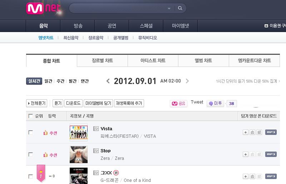Screen dimensions: 286x184
Task: Expand the search box dropdown arrow
Action: point(169,8)
